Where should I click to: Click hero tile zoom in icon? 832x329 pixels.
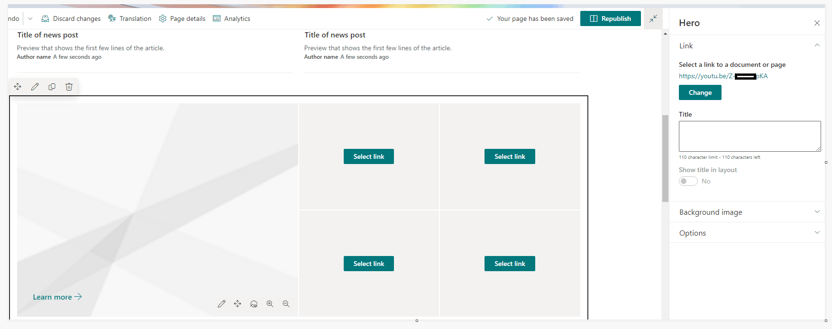270,304
